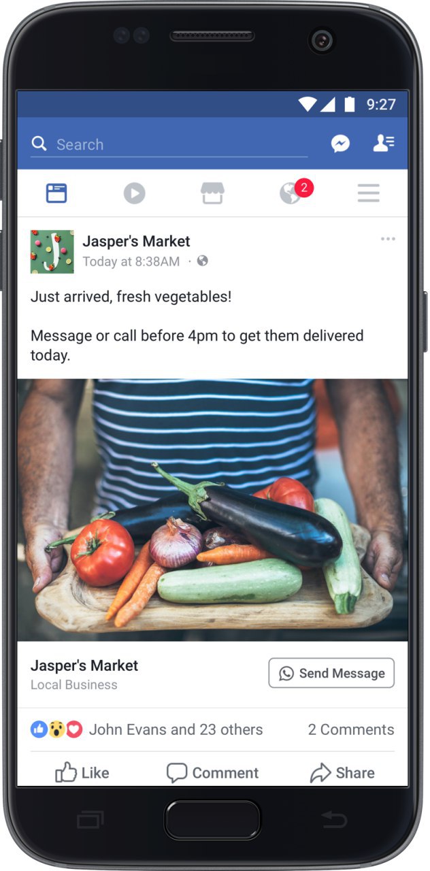Like the Jasper's Market post

tap(82, 772)
